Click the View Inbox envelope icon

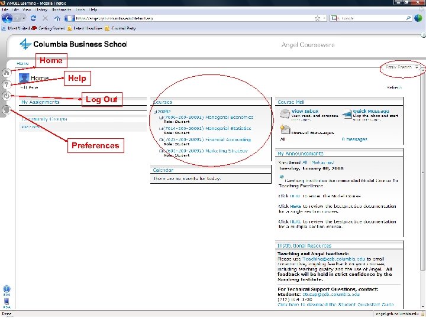coord(285,113)
